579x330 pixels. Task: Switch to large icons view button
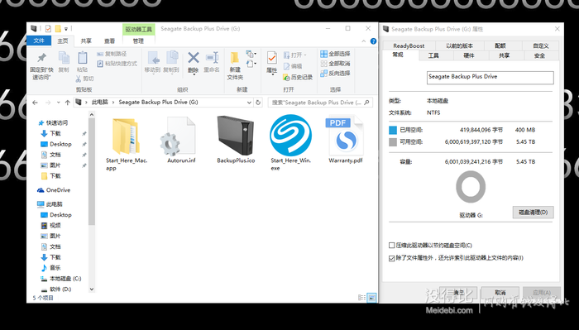pos(372,298)
